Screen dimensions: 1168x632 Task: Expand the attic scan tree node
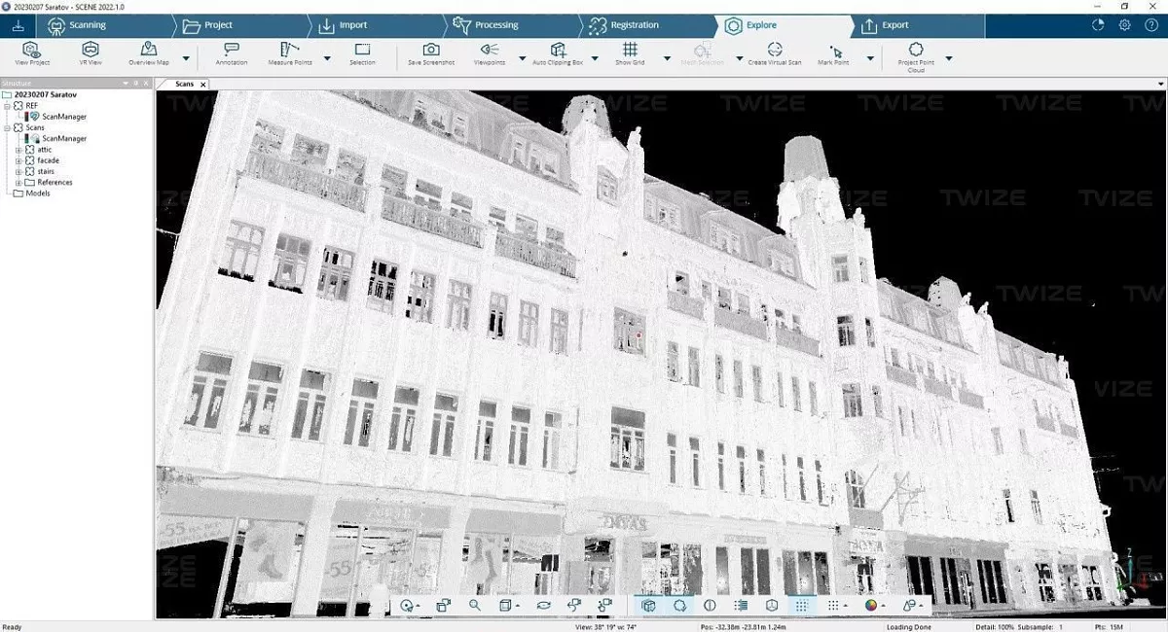click(18, 150)
